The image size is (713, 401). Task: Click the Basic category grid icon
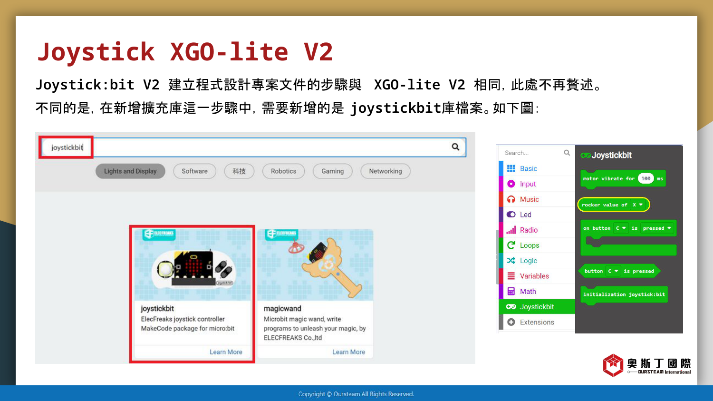pyautogui.click(x=511, y=168)
